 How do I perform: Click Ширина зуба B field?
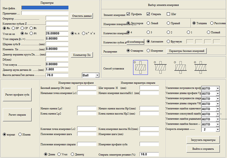(x=57, y=44)
